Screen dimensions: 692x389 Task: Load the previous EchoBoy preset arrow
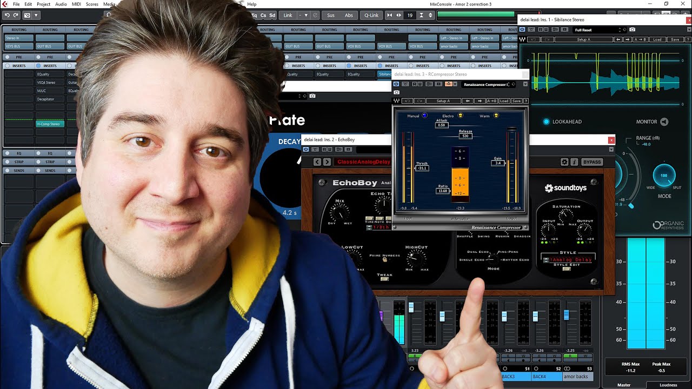tap(317, 162)
